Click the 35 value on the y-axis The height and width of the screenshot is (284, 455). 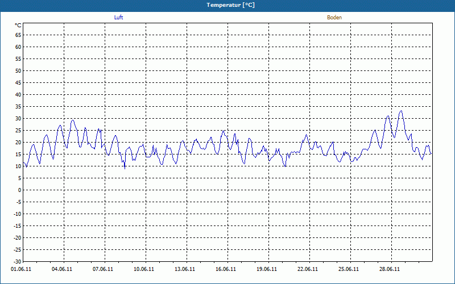18,107
